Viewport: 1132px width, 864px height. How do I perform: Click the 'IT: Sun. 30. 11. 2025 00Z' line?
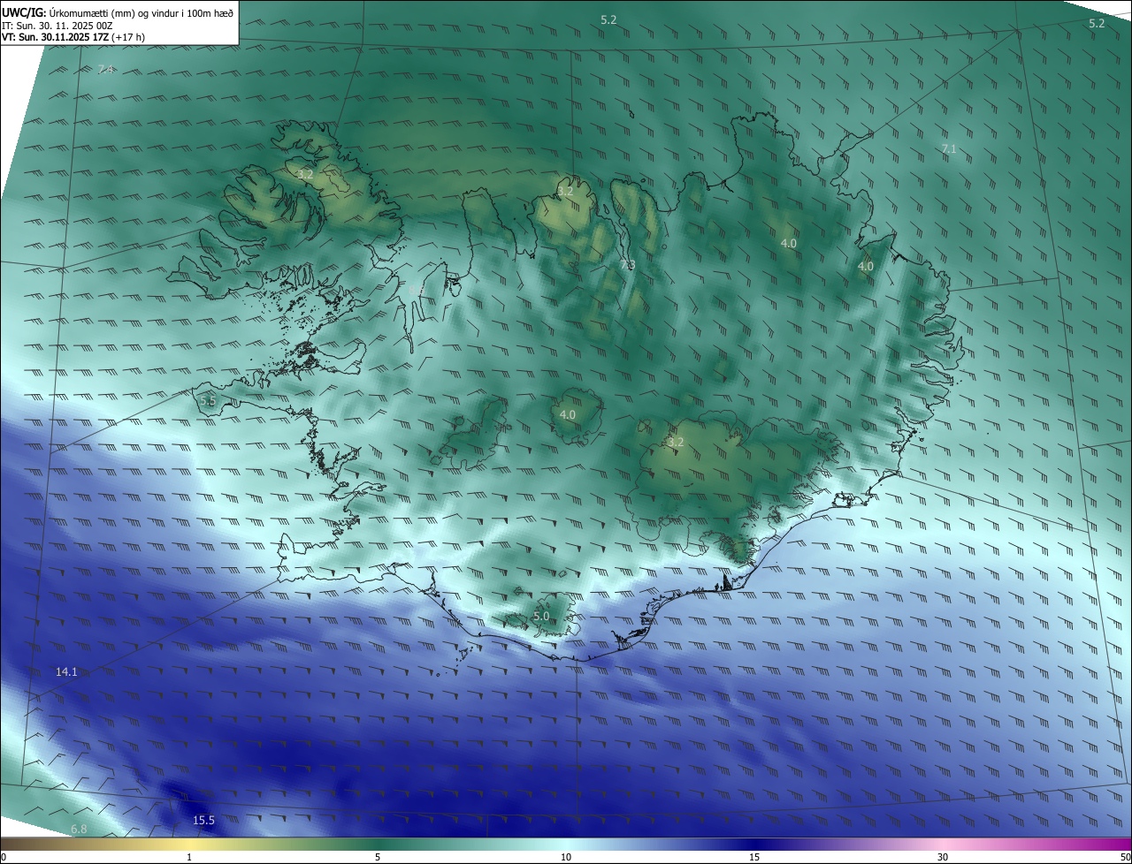(57, 26)
